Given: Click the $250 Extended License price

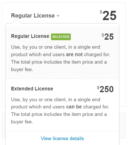Looking at the screenshot, I should [105, 89].
